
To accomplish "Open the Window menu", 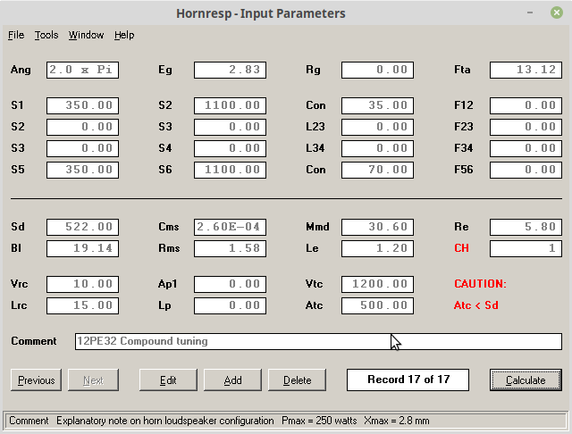I will click(x=86, y=35).
